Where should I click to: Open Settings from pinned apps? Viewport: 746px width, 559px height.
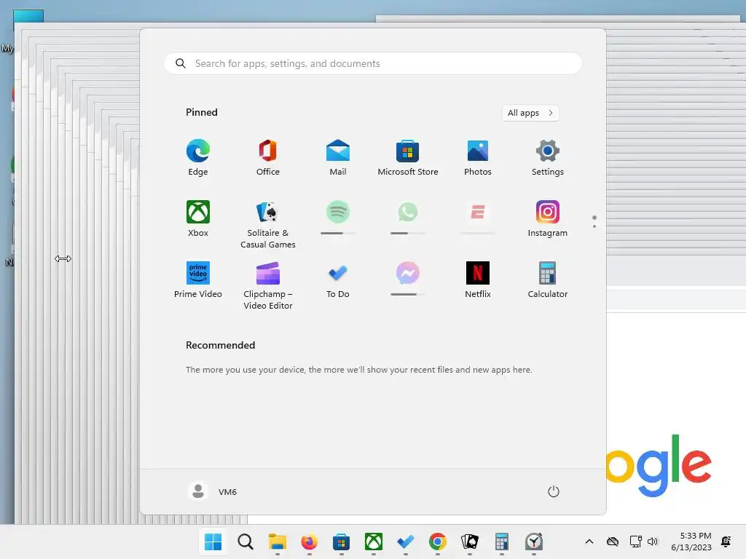coord(548,158)
